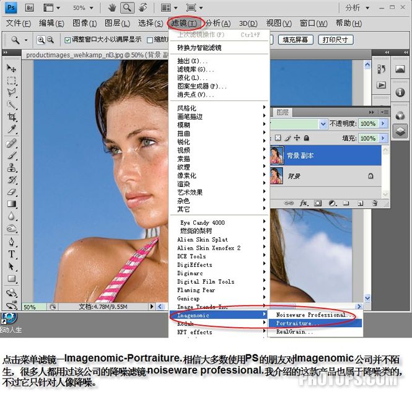The height and width of the screenshot is (402, 412).
Task: Click the zoom in magnifier option
Action: (x=41, y=40)
